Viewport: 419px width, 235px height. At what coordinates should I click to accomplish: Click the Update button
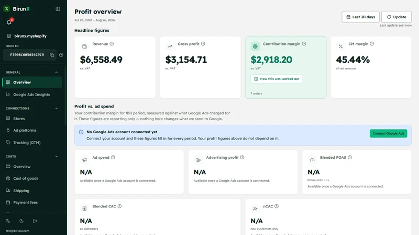[x=396, y=17]
